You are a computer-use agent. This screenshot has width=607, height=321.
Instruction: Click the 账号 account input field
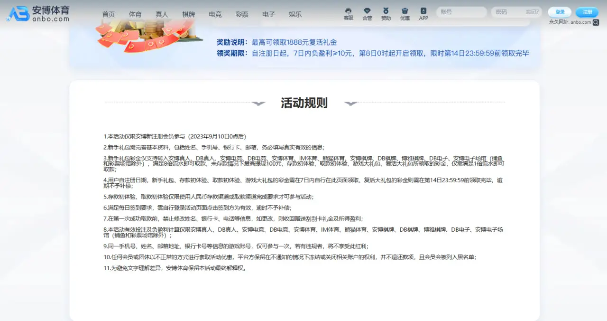pyautogui.click(x=461, y=12)
